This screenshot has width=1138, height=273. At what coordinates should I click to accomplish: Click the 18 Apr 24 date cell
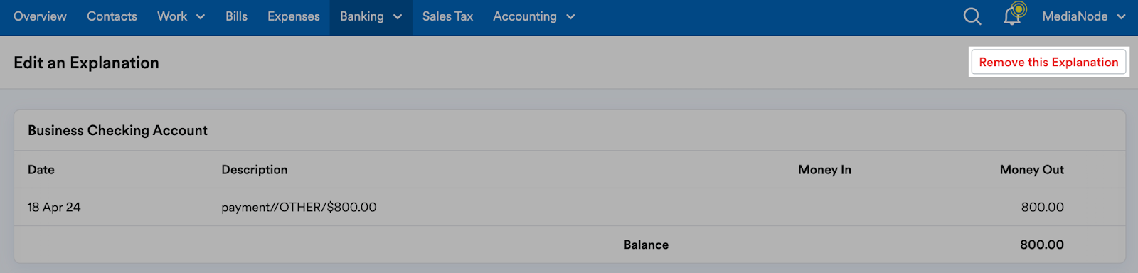coord(54,208)
